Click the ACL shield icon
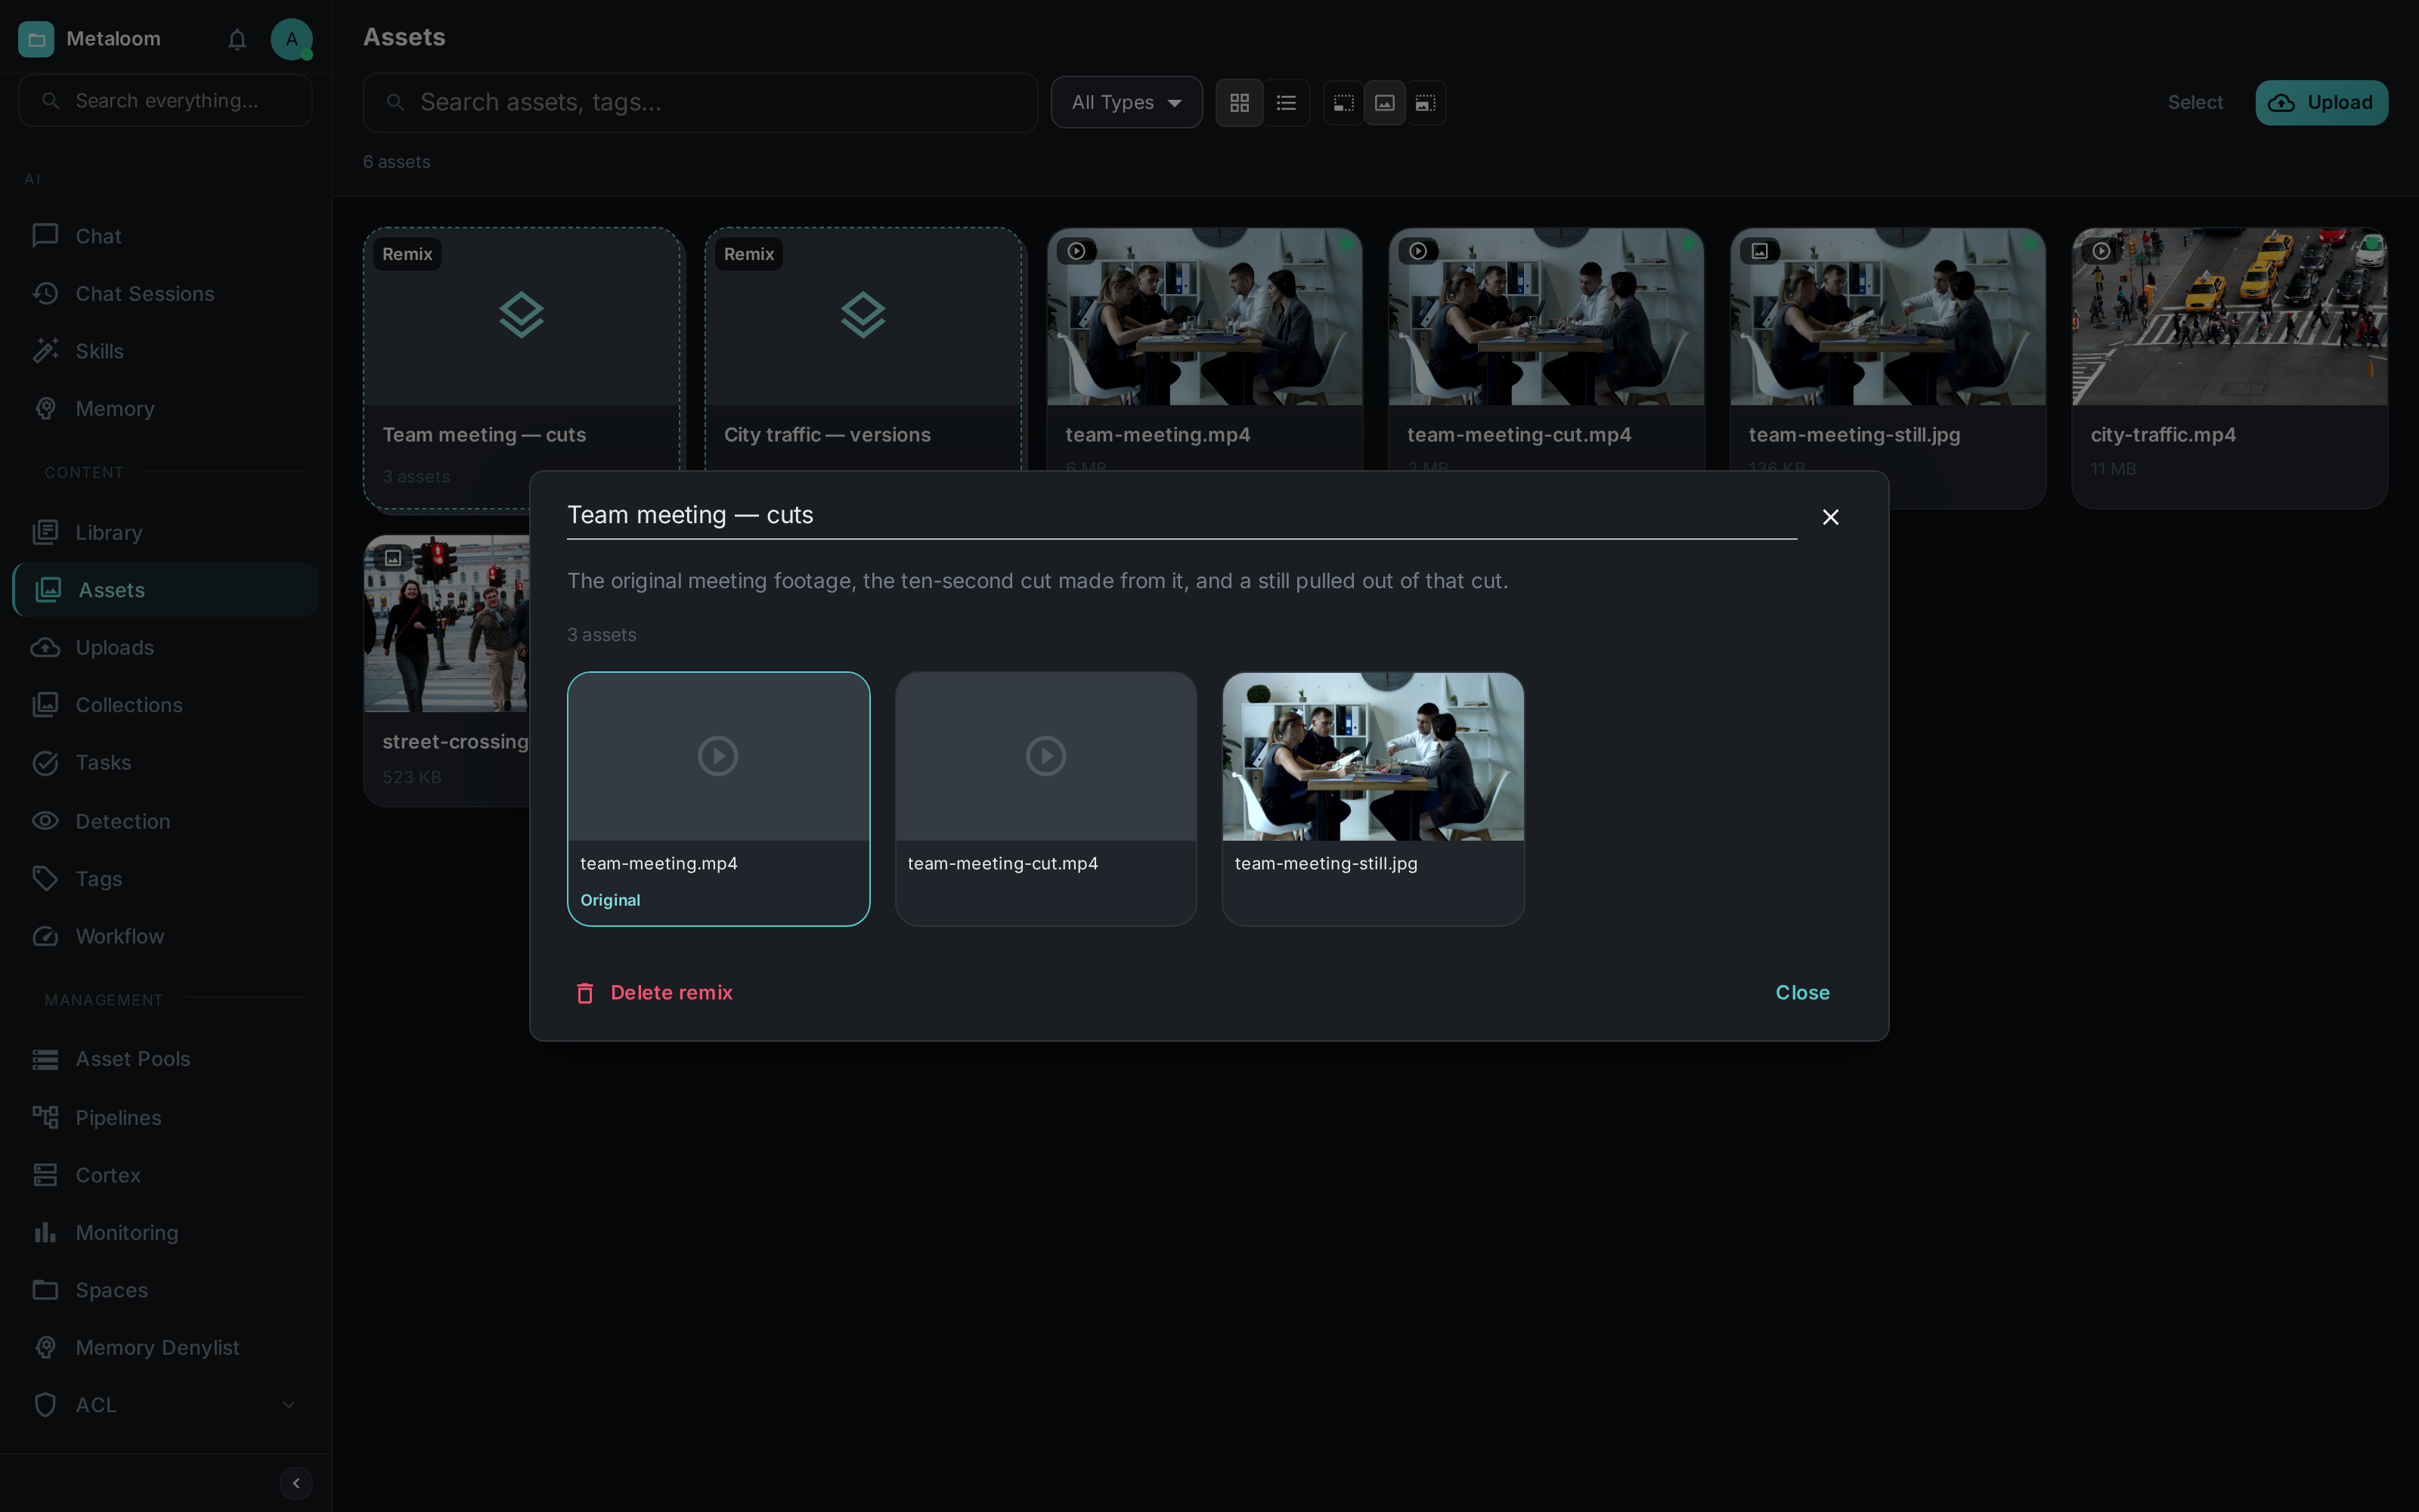This screenshot has width=2419, height=1512. coord(45,1405)
